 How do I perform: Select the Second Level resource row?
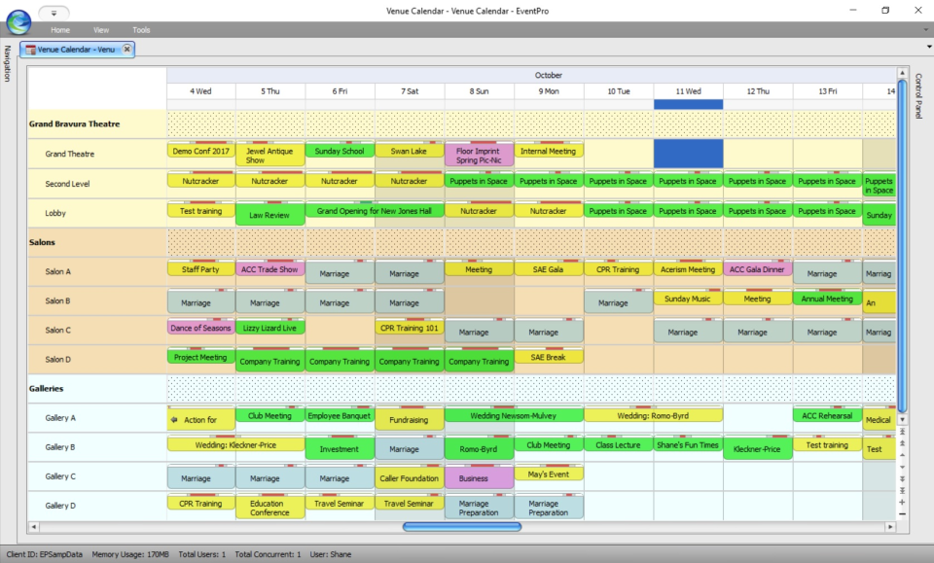97,184
